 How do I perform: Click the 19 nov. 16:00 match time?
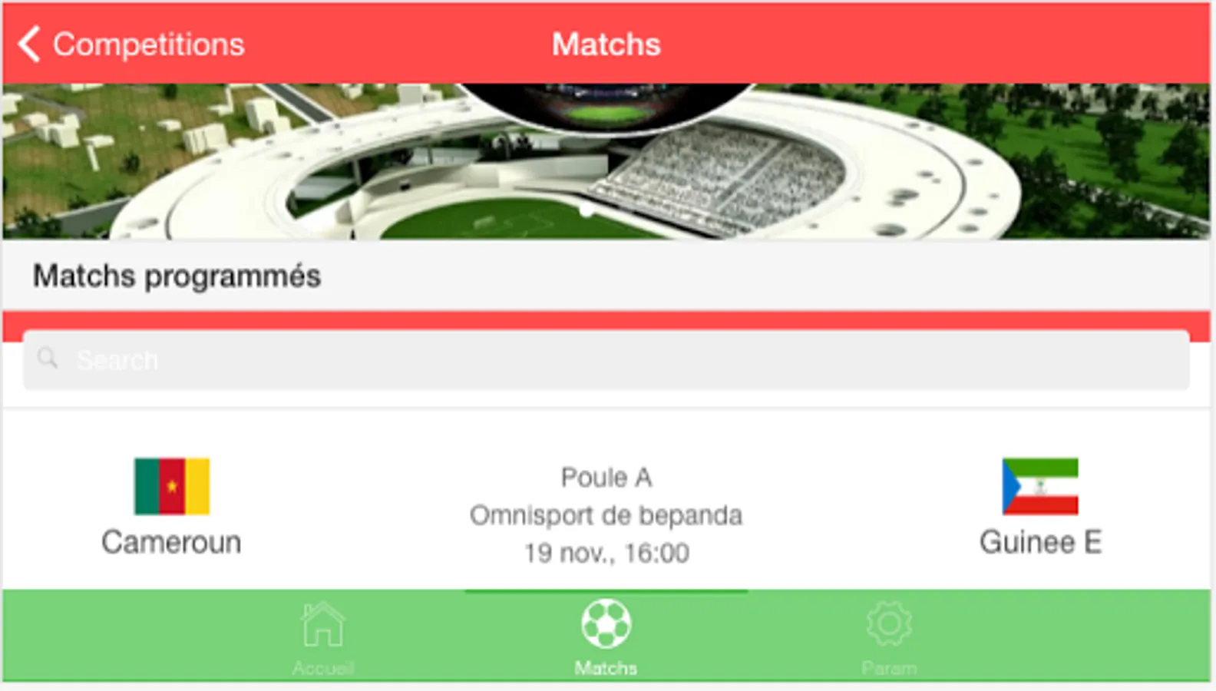(606, 553)
